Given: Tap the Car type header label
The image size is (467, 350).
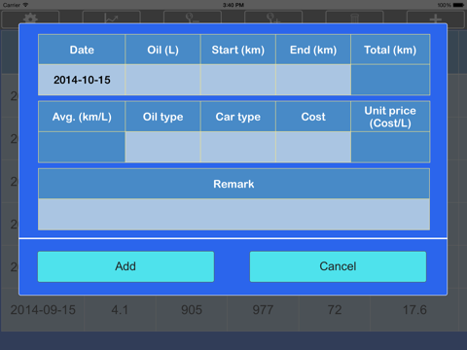Looking at the screenshot, I should pyautogui.click(x=238, y=117).
